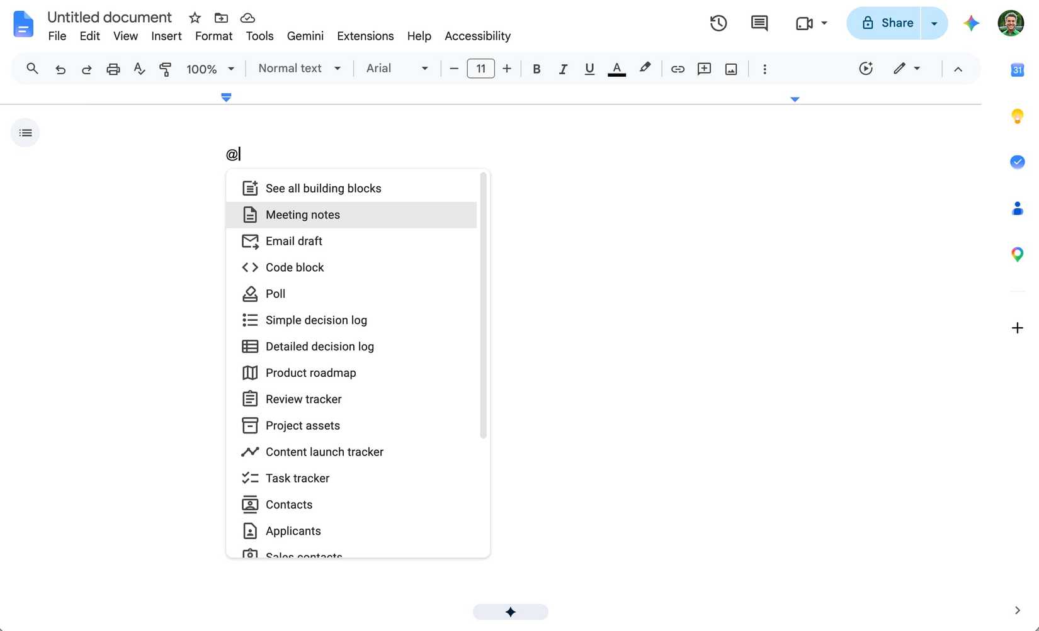
Task: Open the Extensions menu
Action: point(365,36)
